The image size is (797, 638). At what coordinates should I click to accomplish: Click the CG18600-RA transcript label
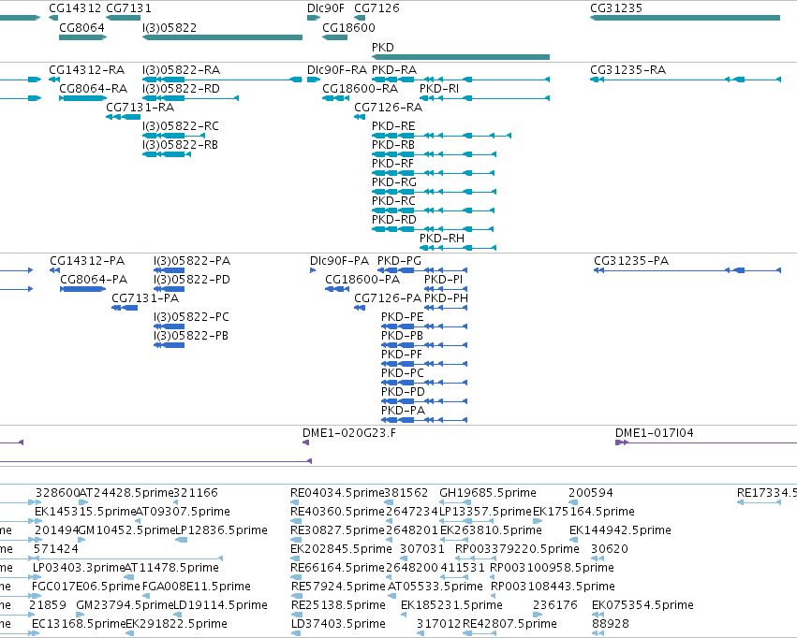coord(360,88)
